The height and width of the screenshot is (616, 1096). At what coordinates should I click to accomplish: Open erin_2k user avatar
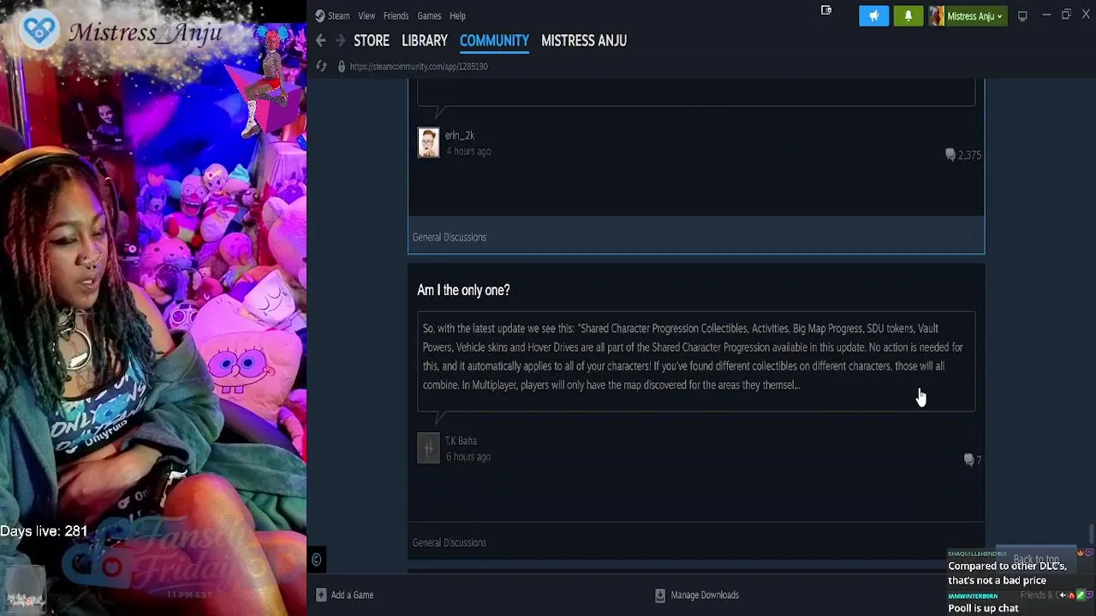pos(428,142)
